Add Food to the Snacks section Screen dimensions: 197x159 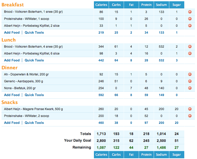pyautogui.click(x=12, y=123)
